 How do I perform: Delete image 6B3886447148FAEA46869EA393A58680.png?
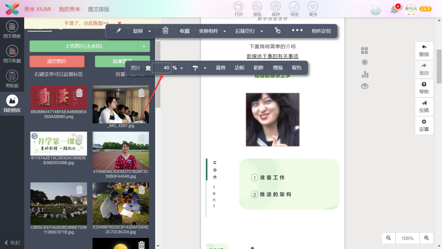[x=79, y=93]
